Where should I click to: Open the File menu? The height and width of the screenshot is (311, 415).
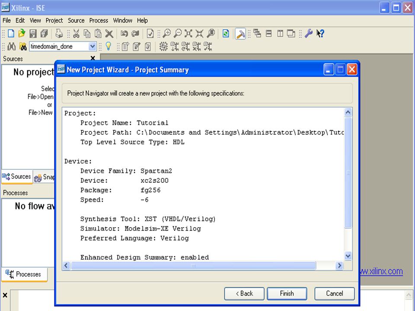[6, 20]
